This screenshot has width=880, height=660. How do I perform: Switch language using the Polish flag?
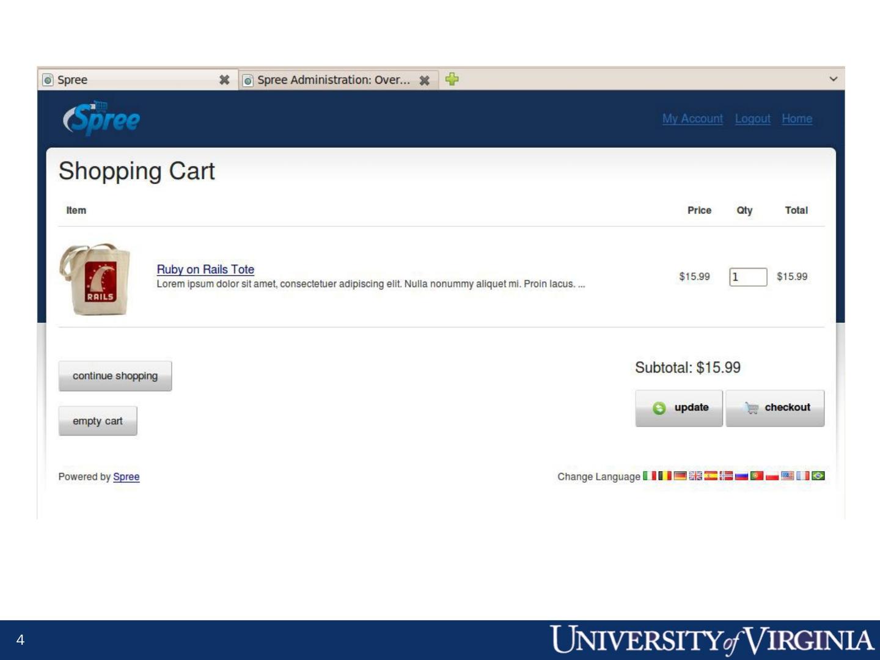point(772,475)
